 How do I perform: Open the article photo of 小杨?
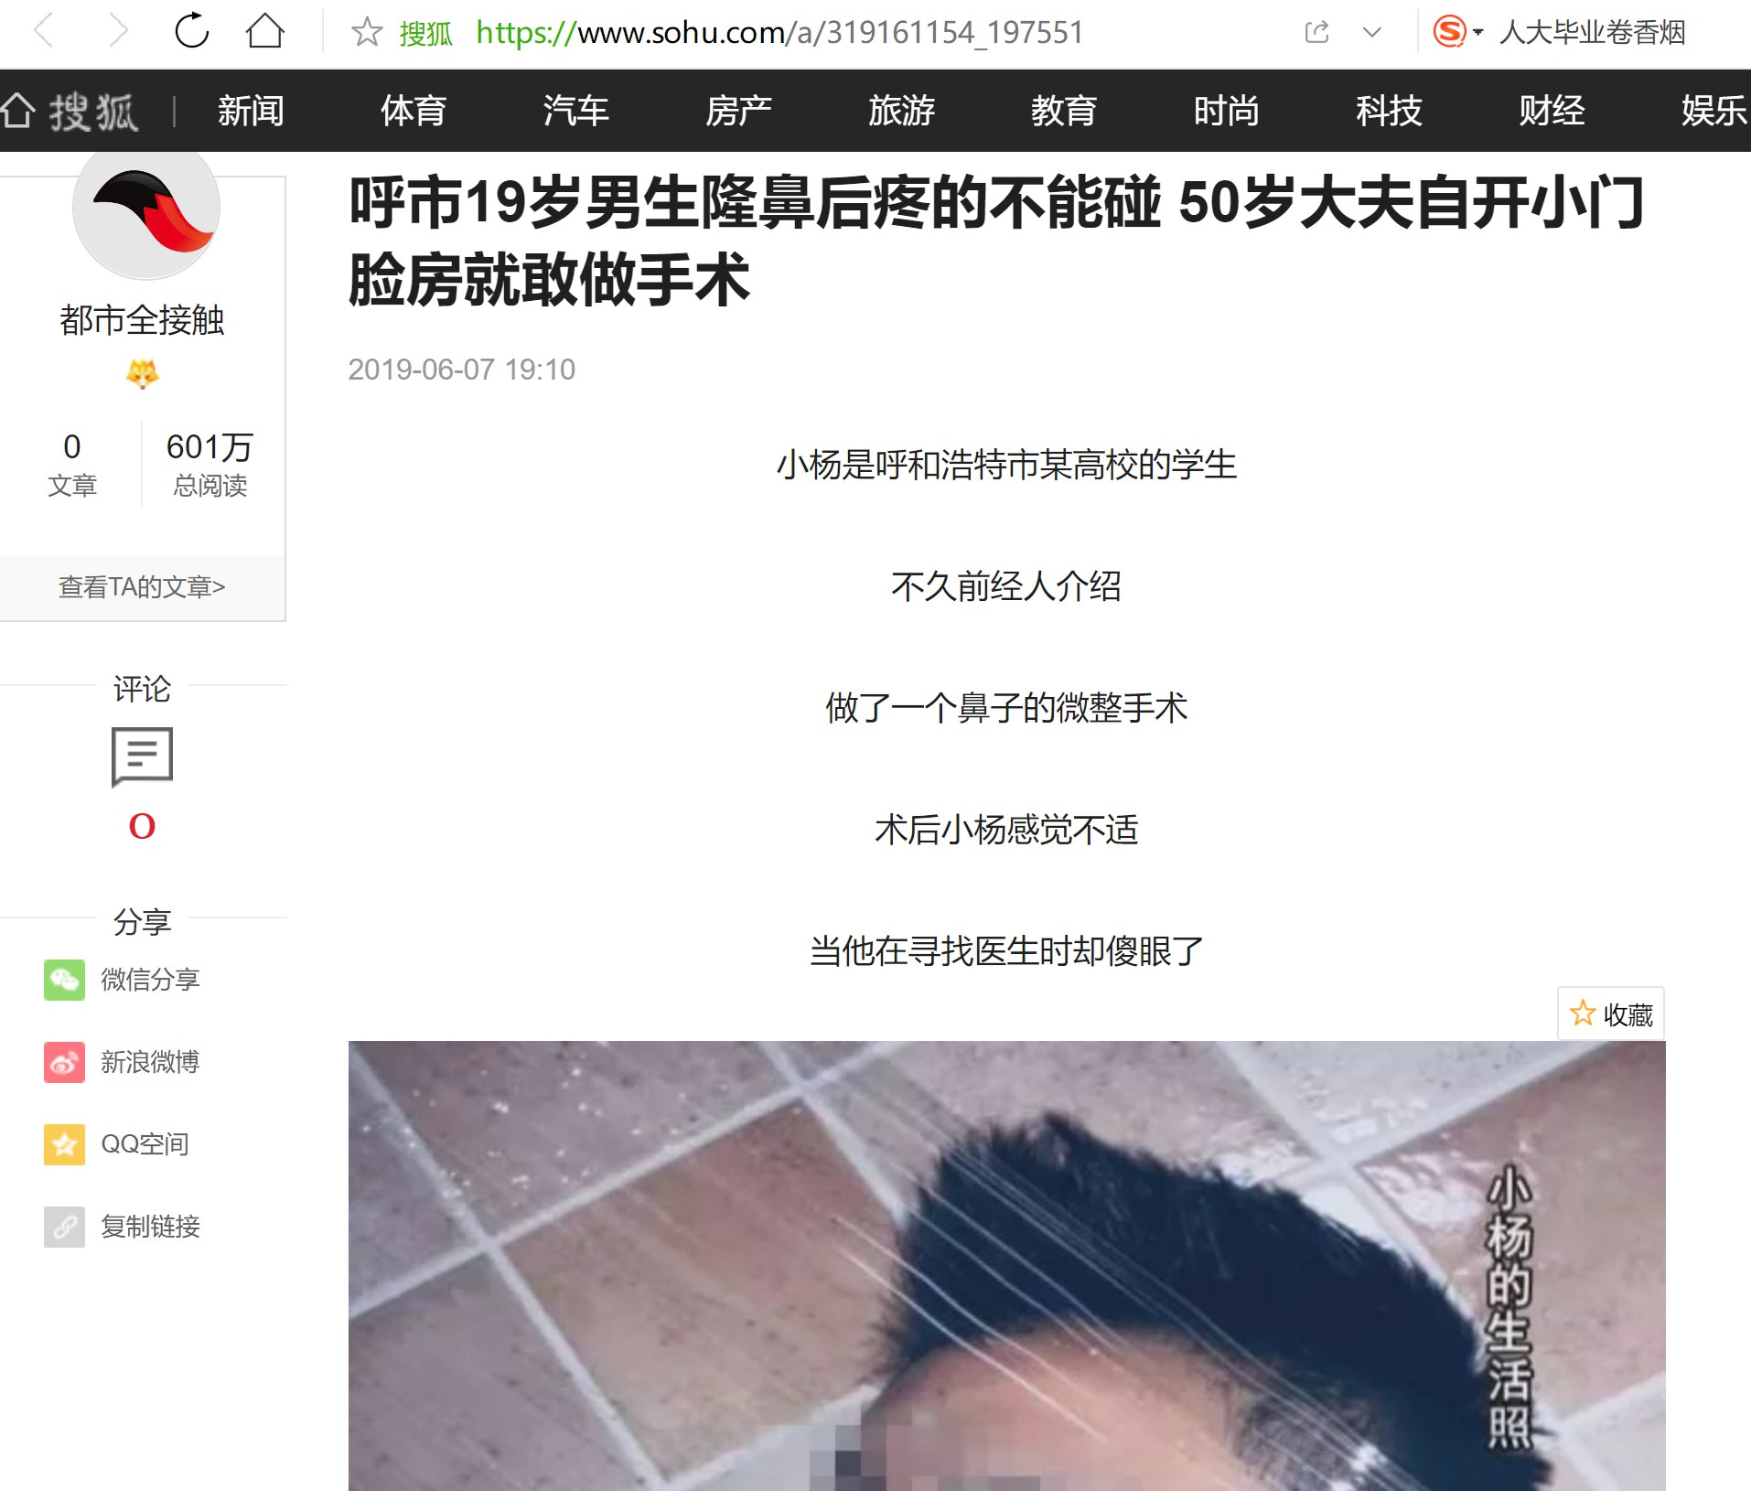point(1006,1266)
